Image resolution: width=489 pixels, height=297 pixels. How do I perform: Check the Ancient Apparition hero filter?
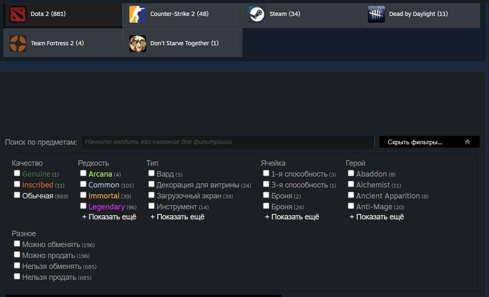tap(351, 195)
